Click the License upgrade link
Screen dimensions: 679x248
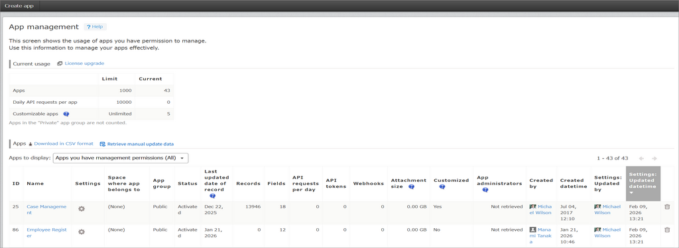[x=84, y=63]
